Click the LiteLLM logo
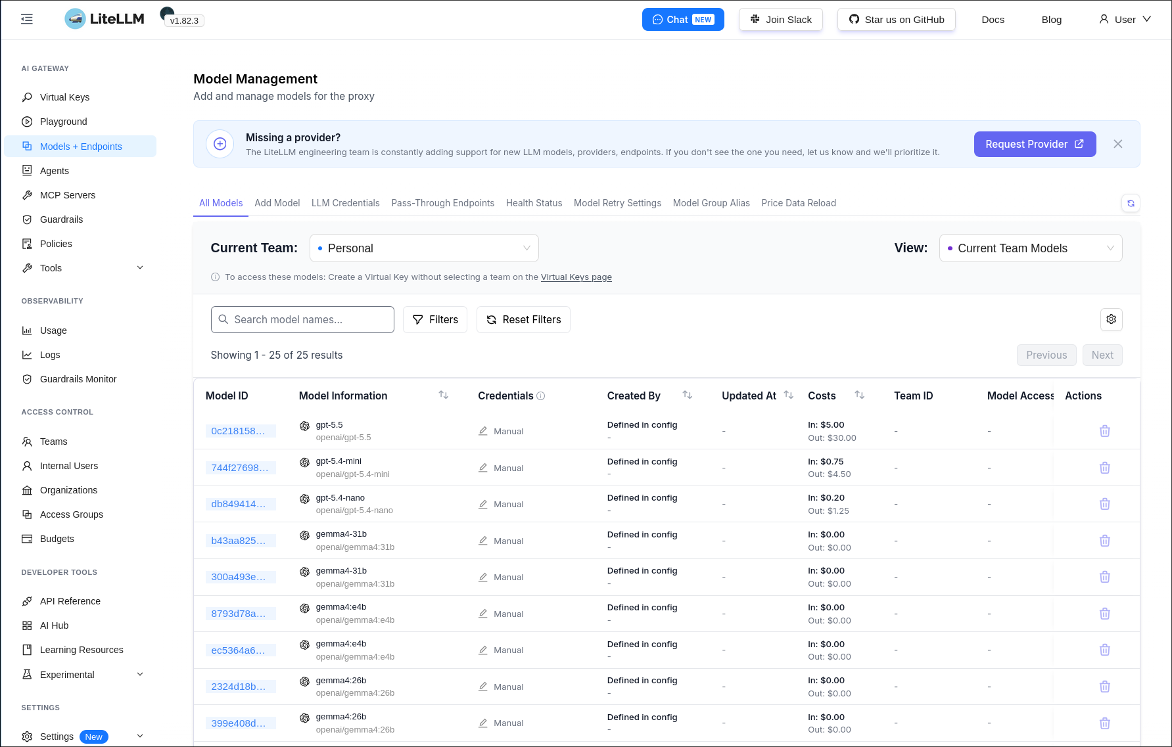 105,19
